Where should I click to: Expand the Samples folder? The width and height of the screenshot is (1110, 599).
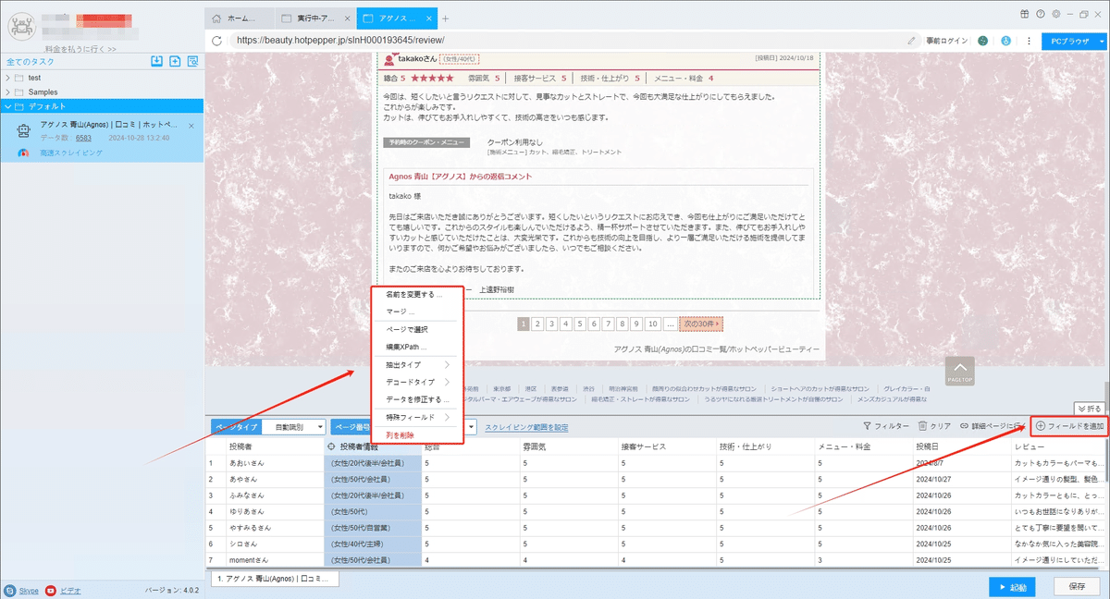8,92
